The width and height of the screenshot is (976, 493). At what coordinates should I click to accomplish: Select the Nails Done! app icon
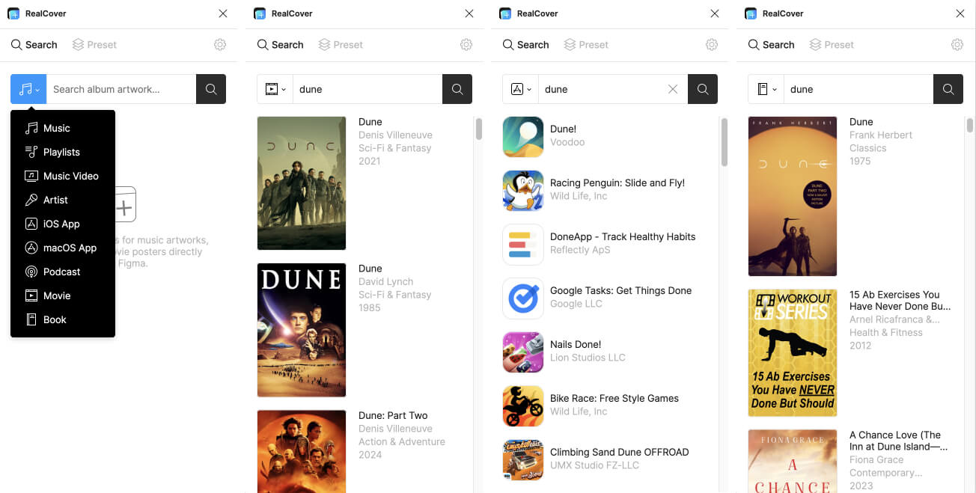[x=522, y=352]
